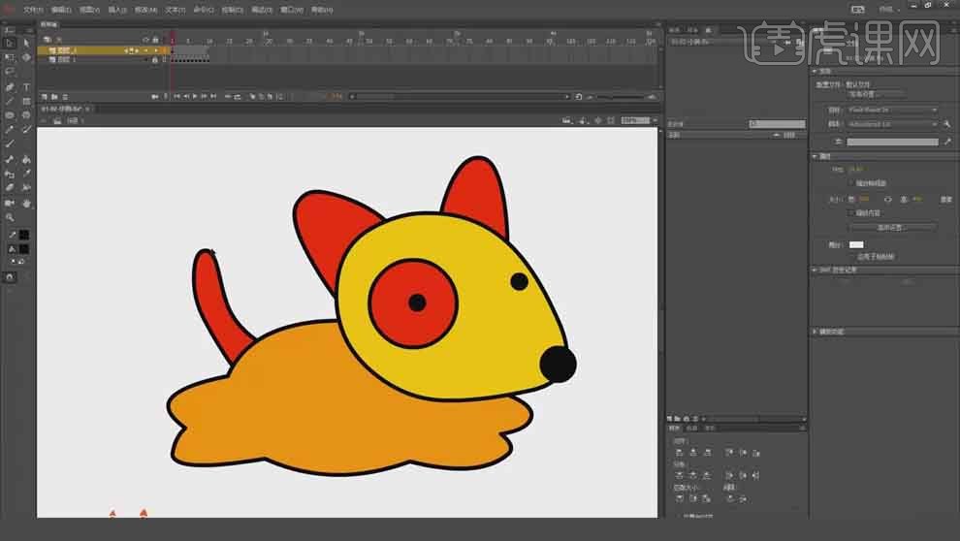Pick the Zoom magnifier tool
This screenshot has height=541, width=960.
pos(10,218)
